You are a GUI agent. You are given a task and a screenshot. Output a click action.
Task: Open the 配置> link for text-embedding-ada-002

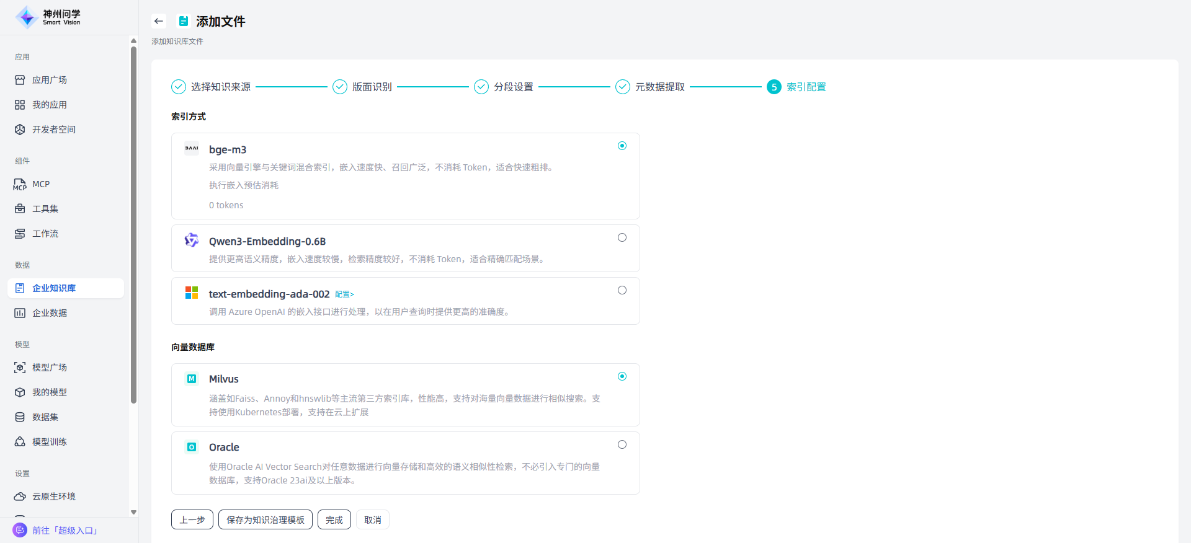344,294
